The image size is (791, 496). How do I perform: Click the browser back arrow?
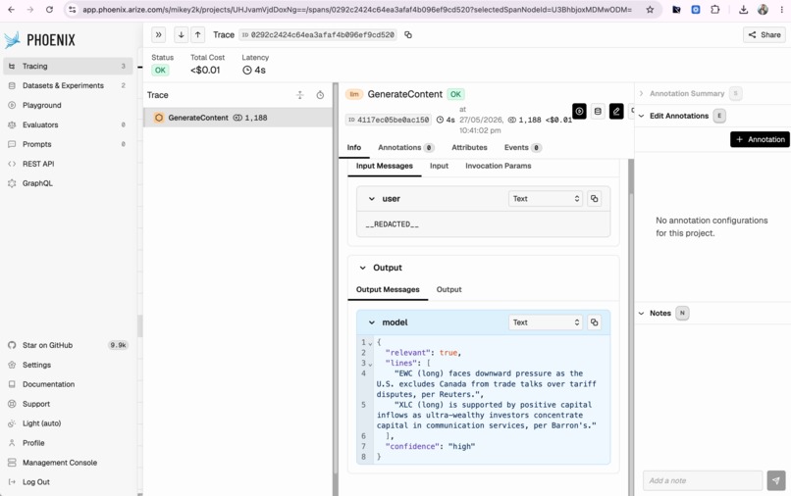pyautogui.click(x=11, y=10)
